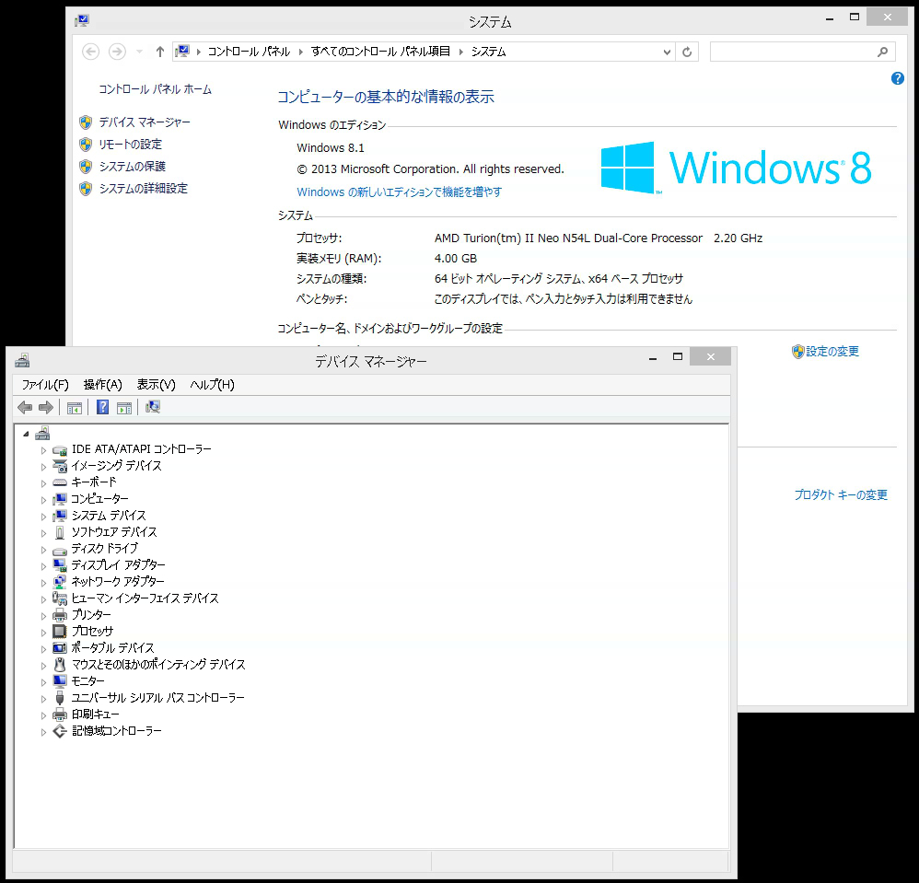Click the Back arrow in Device Manager toolbar
Image resolution: width=919 pixels, height=883 pixels.
[25, 407]
